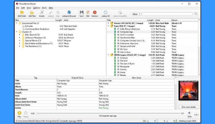Click the Lookup toolbar icon
Viewport: 215px width, 124px height.
tap(51, 13)
